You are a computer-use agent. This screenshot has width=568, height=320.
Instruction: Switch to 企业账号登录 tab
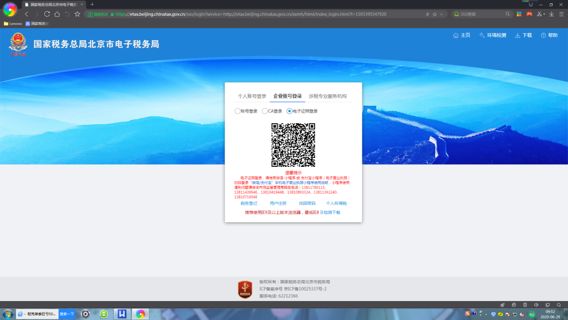click(x=287, y=96)
